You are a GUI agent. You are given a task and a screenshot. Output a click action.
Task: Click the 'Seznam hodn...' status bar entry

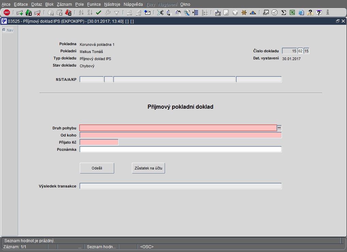pyautogui.click(x=101, y=247)
